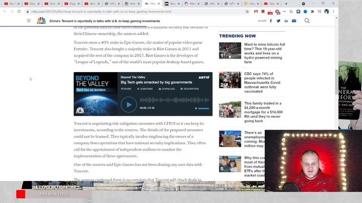Viewport: 362px width, 203px height.
Task: Open trending story about mining bitcoin
Action: click(x=265, y=53)
